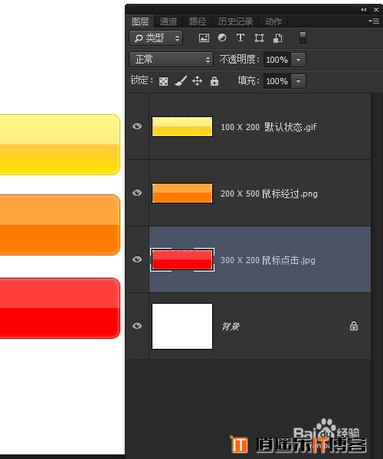
Task: Switch to the 通道 tab
Action: [169, 21]
